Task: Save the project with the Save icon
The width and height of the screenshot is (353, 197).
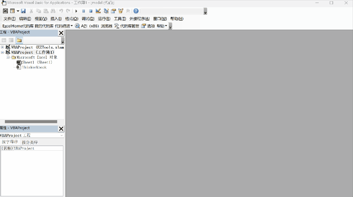Action: point(23,11)
